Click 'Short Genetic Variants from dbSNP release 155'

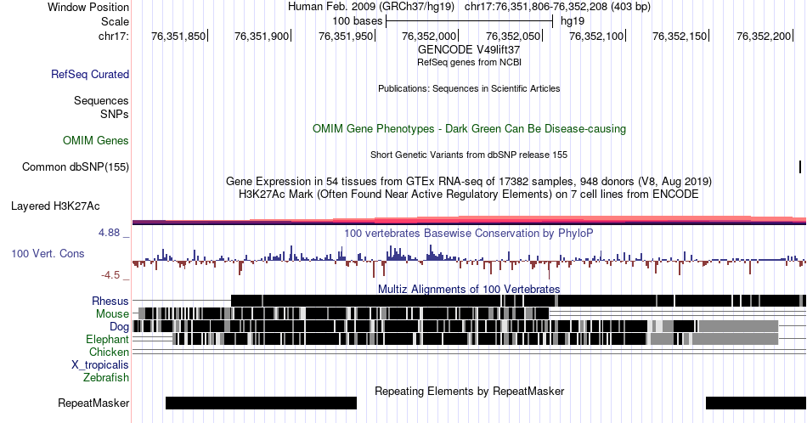click(469, 155)
